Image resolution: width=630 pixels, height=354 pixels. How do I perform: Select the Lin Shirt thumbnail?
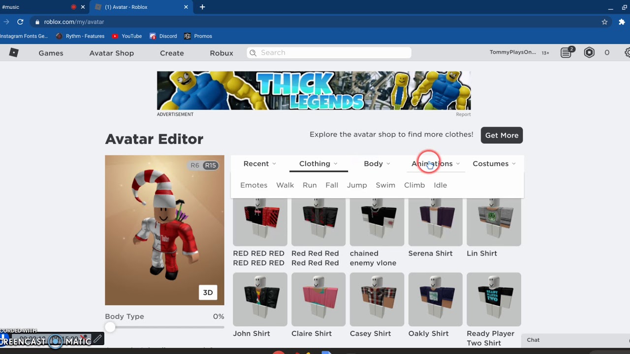494,222
